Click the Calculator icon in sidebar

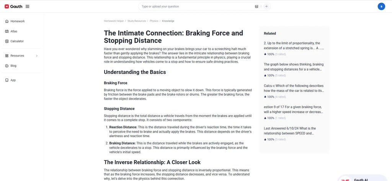coord(7,41)
